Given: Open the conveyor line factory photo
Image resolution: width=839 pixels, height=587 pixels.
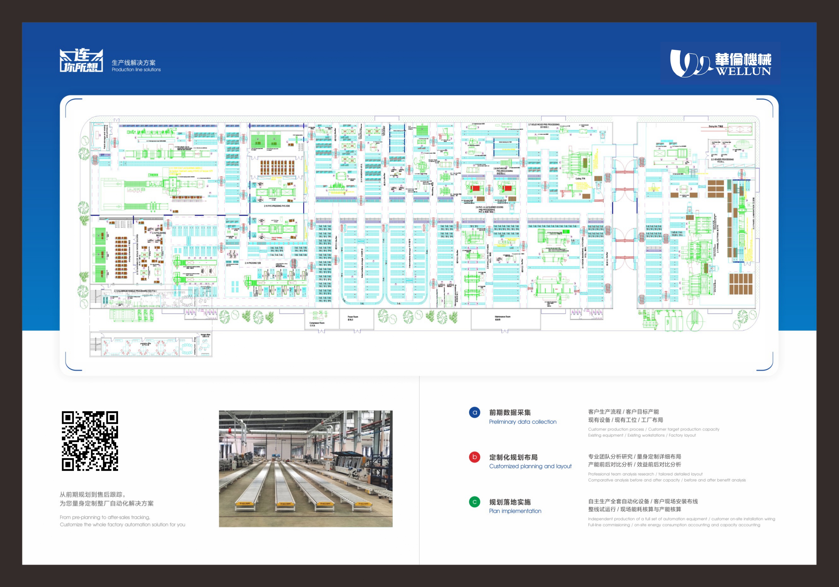Looking at the screenshot, I should [x=306, y=469].
